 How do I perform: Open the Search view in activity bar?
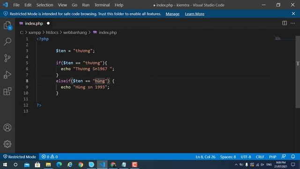click(7, 41)
